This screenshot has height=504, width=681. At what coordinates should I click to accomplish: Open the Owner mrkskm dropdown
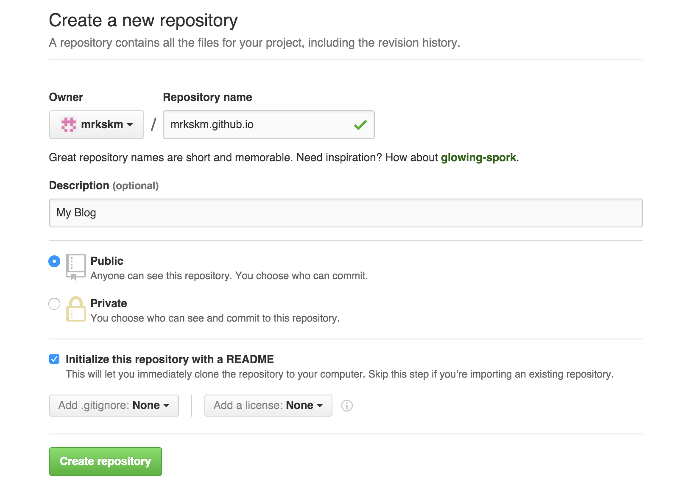[97, 125]
